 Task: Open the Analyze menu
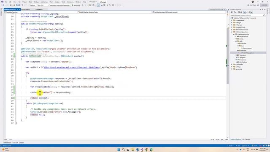coord(57,2)
